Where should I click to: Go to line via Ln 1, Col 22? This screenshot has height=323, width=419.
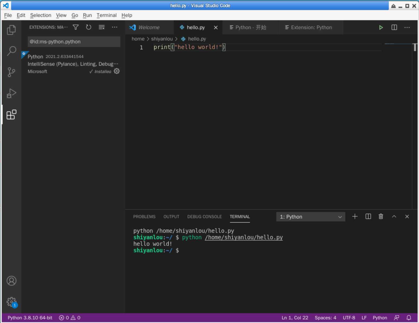pyautogui.click(x=295, y=318)
